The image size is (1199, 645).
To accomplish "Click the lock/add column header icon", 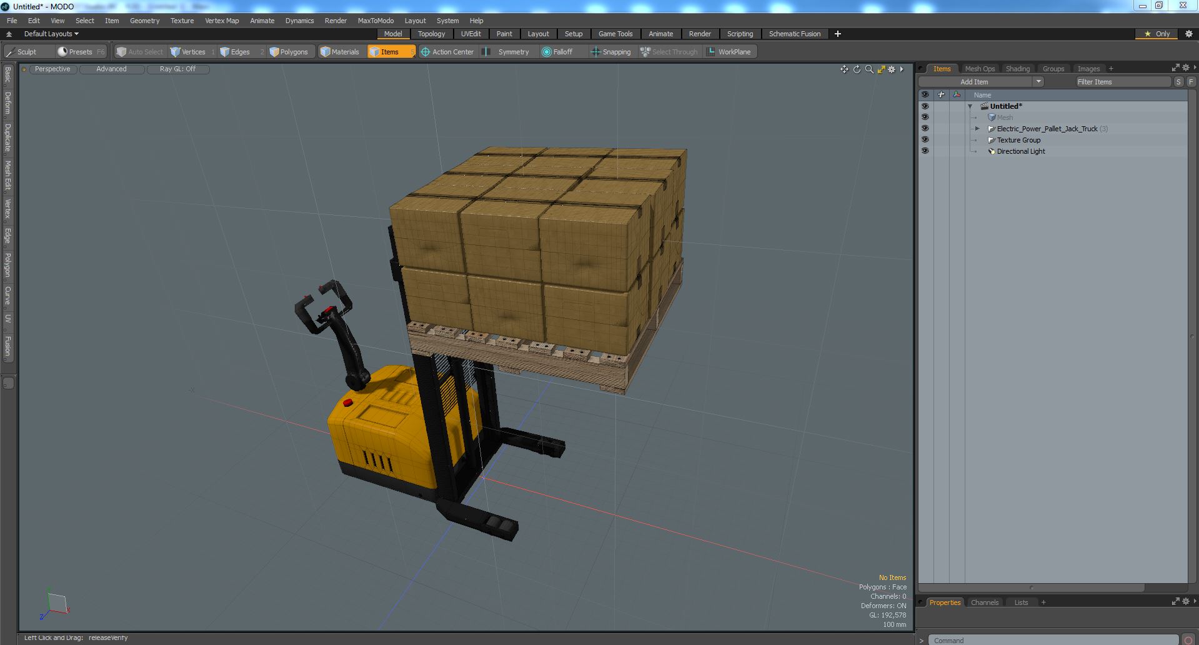I will click(x=941, y=95).
